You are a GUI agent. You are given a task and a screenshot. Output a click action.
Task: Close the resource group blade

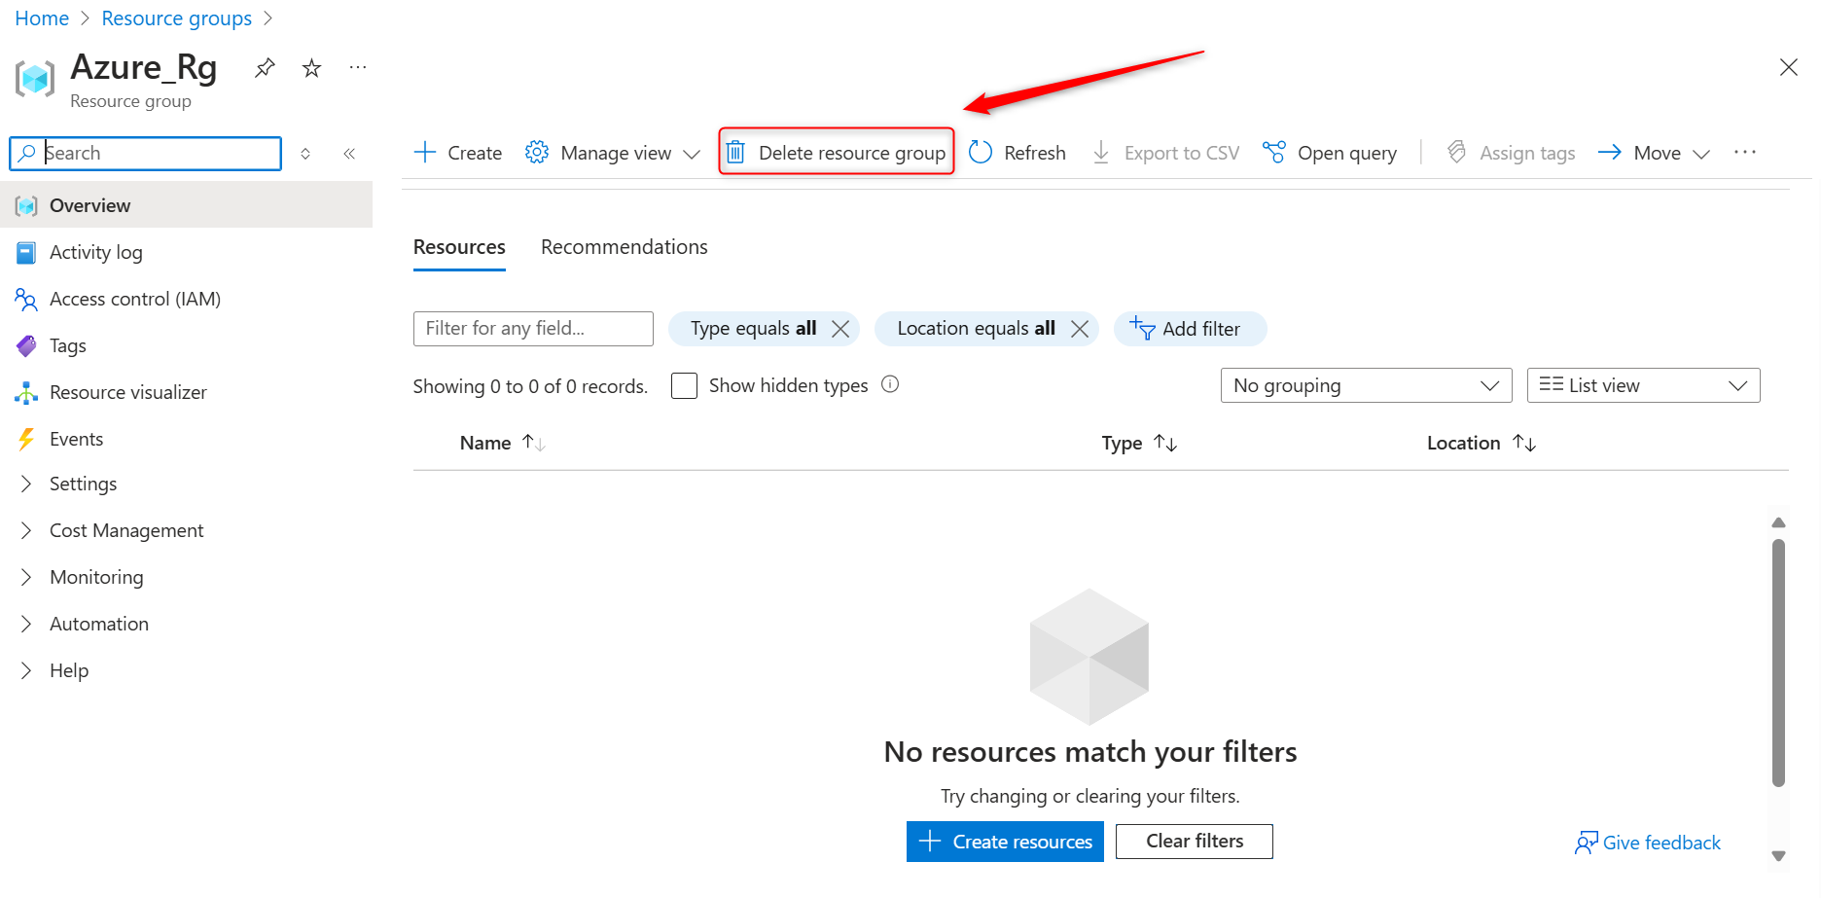[1788, 67]
